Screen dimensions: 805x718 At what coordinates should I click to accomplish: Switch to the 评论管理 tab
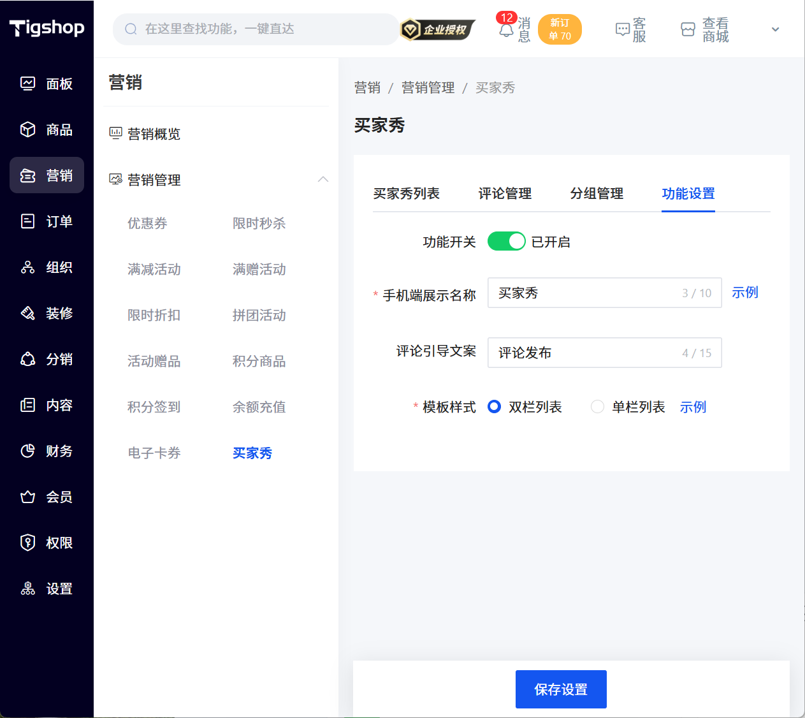tap(505, 193)
